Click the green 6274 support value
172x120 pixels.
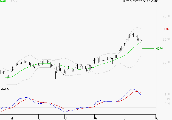coord(159,49)
